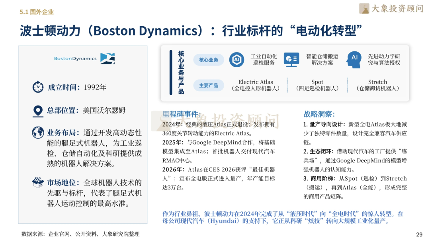The image size is (430, 242).
Task: Click the text '（四足巡检机器人）'
Action: click(317, 88)
